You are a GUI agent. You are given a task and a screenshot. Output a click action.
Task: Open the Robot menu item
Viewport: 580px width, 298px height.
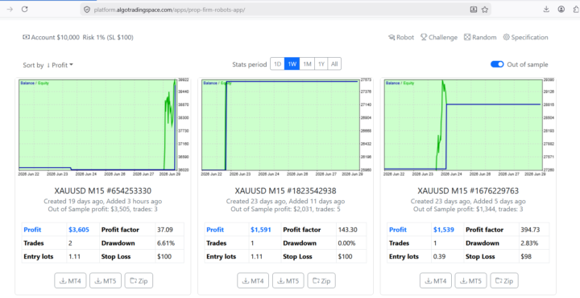pyautogui.click(x=401, y=37)
